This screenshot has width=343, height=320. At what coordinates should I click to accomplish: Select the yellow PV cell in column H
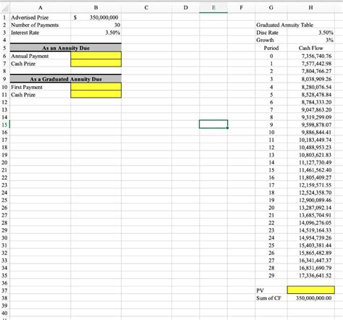(x=310, y=290)
